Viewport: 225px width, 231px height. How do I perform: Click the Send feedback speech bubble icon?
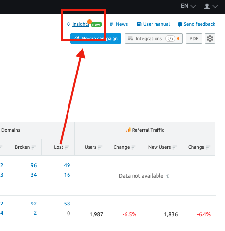pyautogui.click(x=180, y=25)
